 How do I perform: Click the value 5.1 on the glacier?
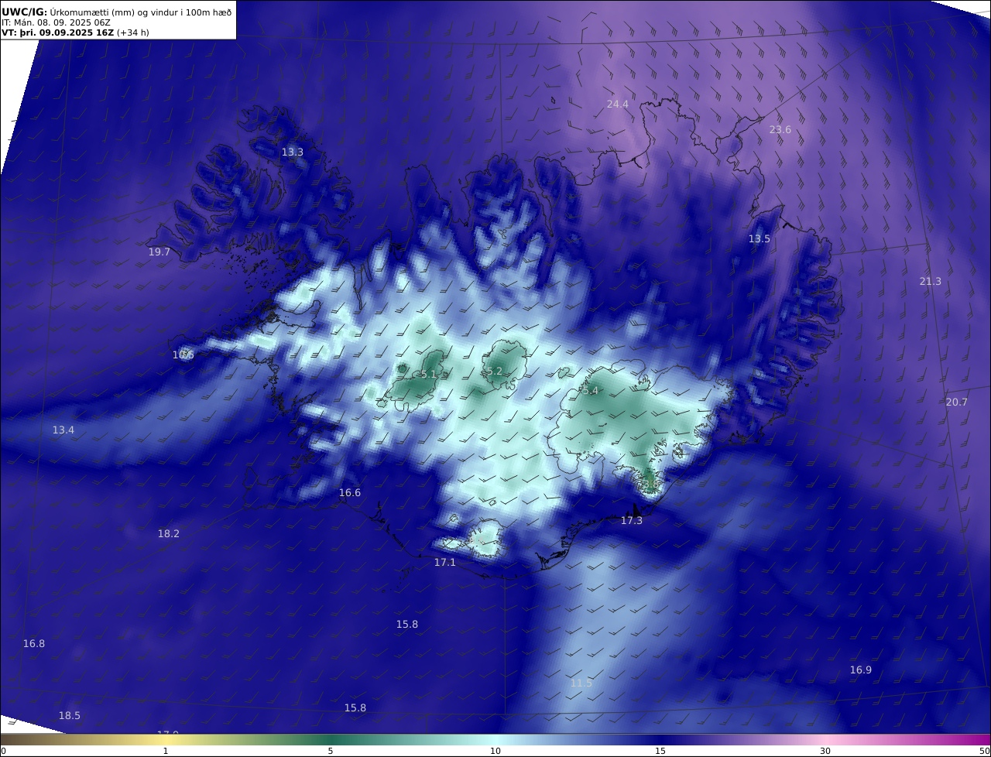point(429,375)
